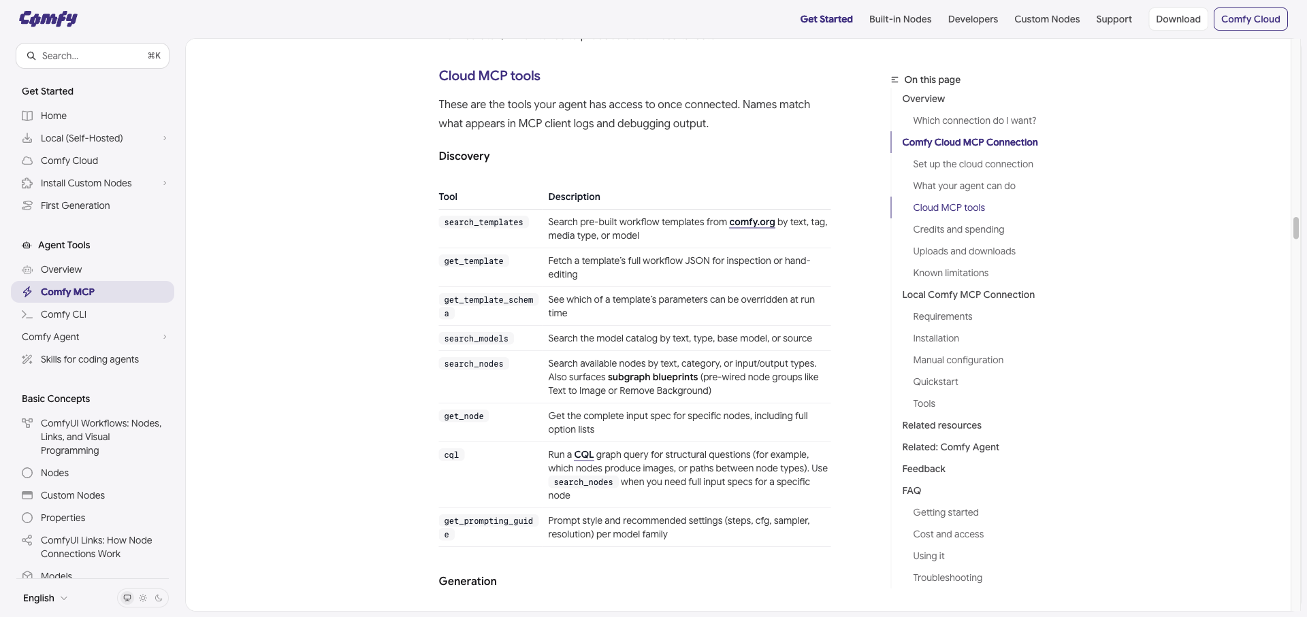
Task: Click the First Generation icon
Action: click(27, 205)
